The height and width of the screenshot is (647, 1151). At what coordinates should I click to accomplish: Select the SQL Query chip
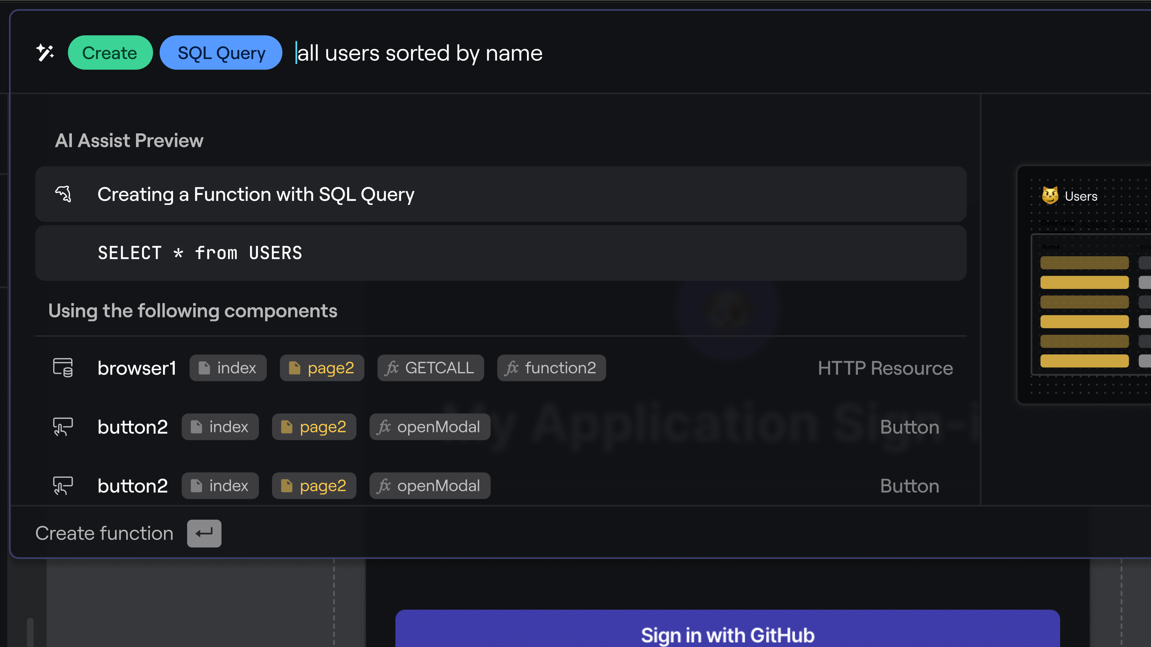point(221,53)
